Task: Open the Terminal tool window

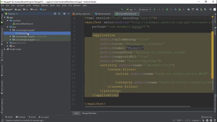Action: pos(20,117)
